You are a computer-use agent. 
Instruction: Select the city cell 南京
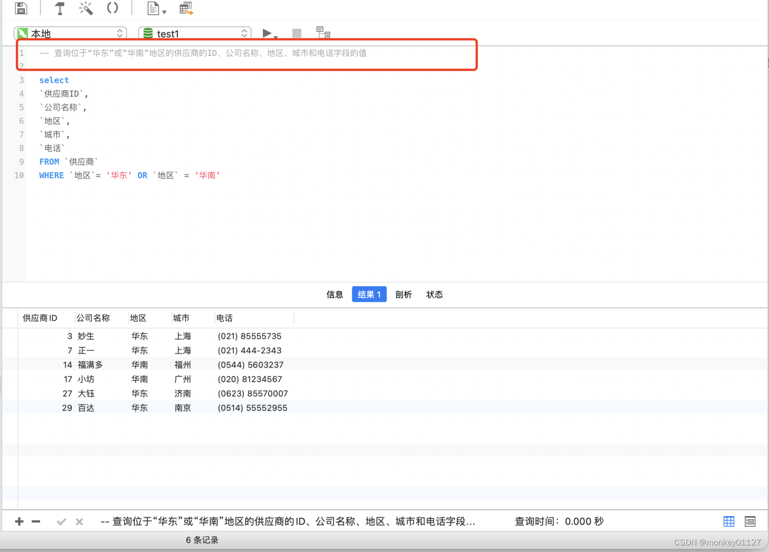point(183,408)
